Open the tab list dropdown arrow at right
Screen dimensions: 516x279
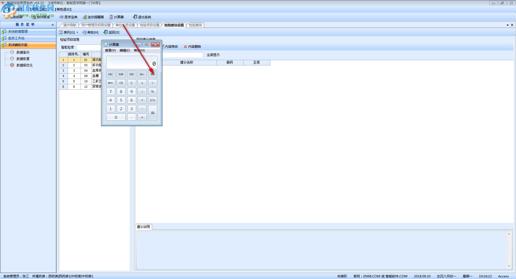507,25
